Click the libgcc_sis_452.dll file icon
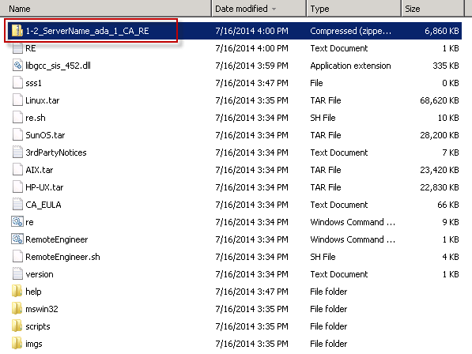The image size is (472, 354). 17,66
